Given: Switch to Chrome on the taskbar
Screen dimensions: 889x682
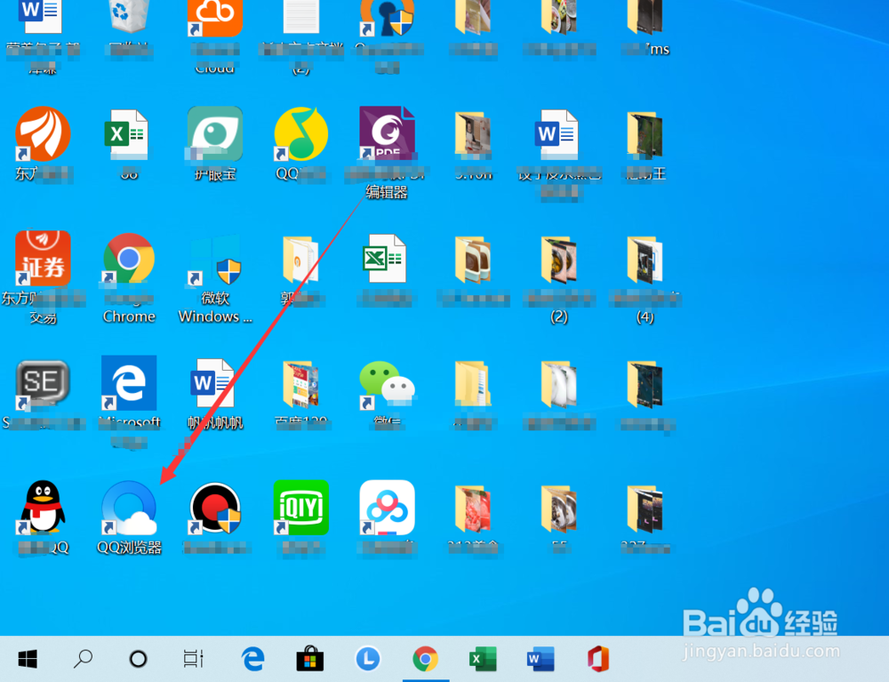Looking at the screenshot, I should 425,659.
